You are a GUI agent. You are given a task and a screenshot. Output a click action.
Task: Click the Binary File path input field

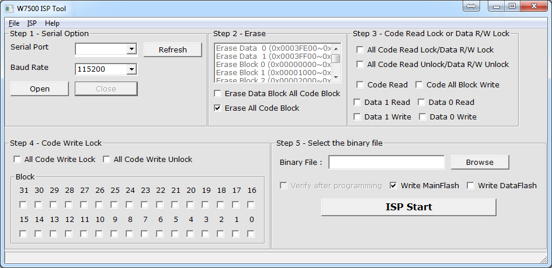[387, 163]
